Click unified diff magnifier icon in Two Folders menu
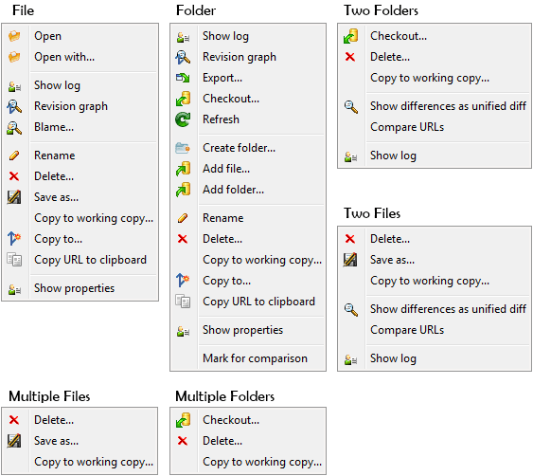This screenshot has height=476, width=533. tap(350, 106)
